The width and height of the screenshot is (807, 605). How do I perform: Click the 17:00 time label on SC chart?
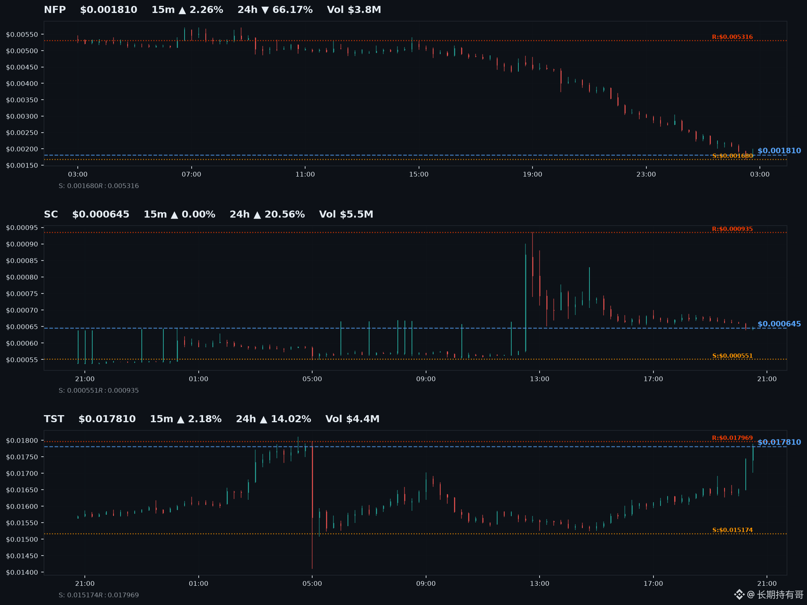653,379
